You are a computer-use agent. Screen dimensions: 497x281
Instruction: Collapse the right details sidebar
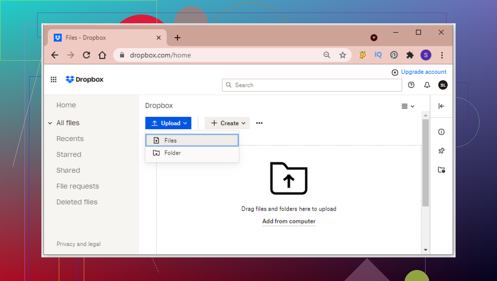pyautogui.click(x=441, y=106)
